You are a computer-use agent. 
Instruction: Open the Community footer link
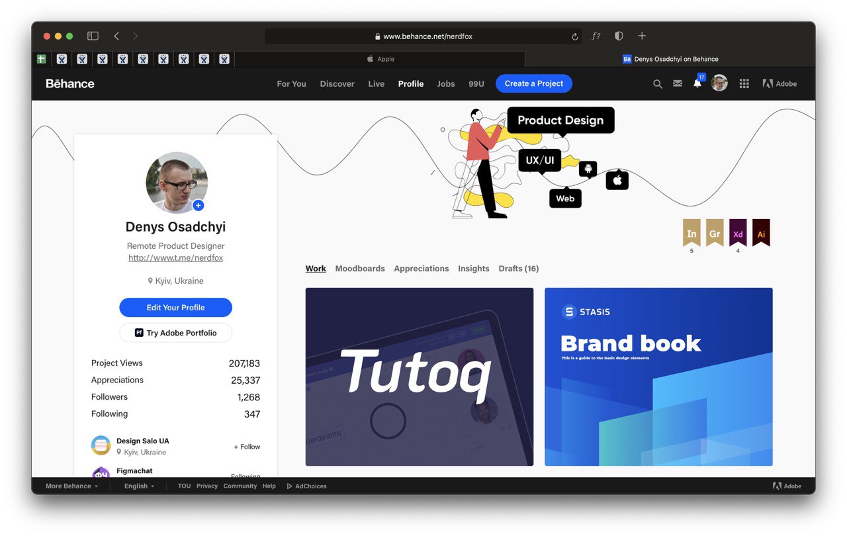point(240,486)
